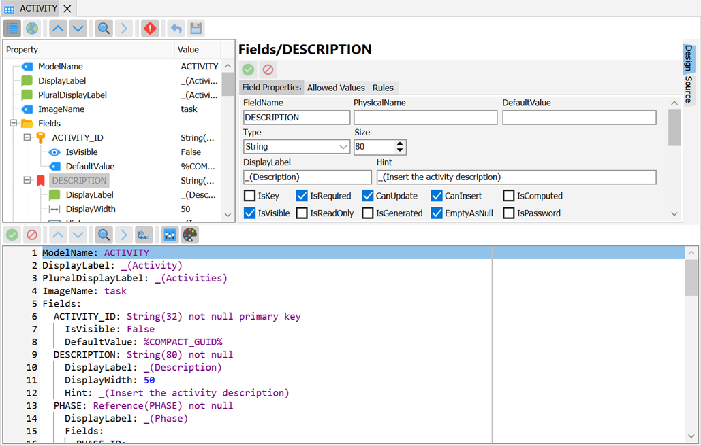Click find next arrow in source editor toolbar
Viewport: 701px width, 446px height.
tap(124, 235)
